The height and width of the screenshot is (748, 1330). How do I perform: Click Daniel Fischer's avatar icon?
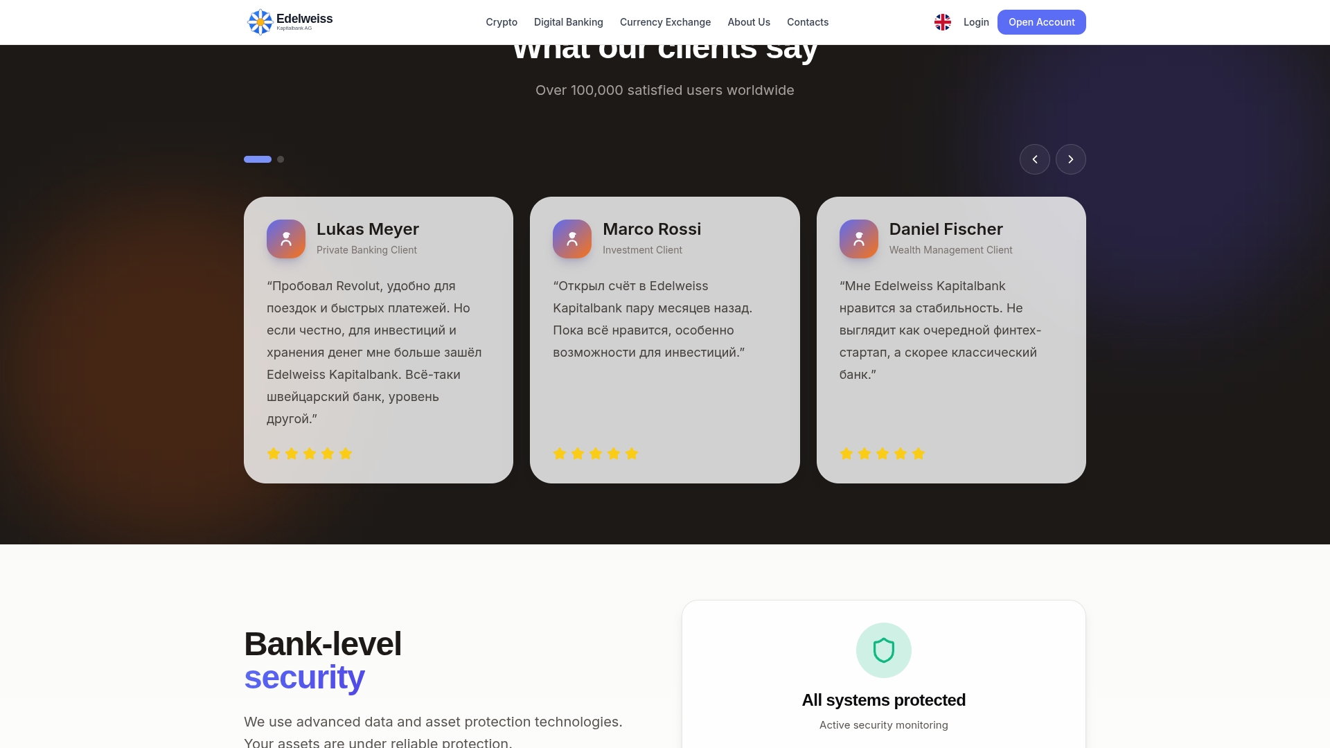tap(859, 239)
